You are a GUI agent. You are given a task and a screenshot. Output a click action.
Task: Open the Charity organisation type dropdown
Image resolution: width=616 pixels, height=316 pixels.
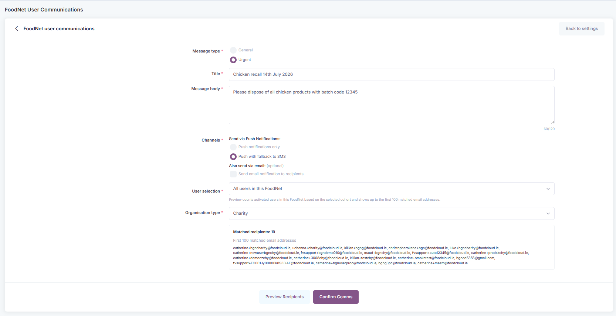click(x=392, y=214)
